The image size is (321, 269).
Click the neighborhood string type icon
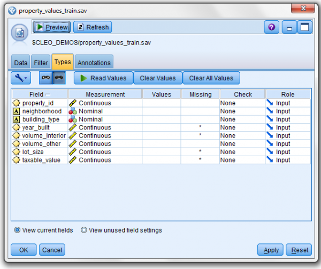click(x=17, y=111)
